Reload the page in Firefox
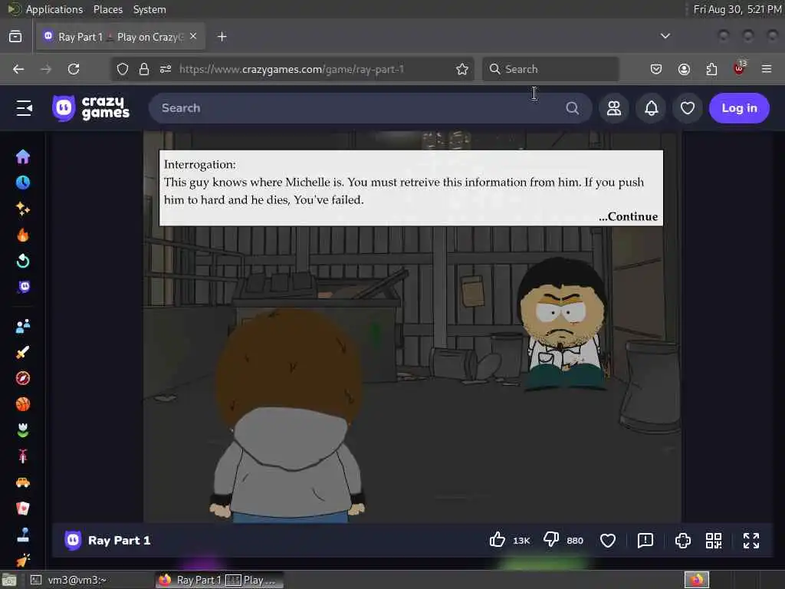The image size is (785, 589). [x=74, y=69]
